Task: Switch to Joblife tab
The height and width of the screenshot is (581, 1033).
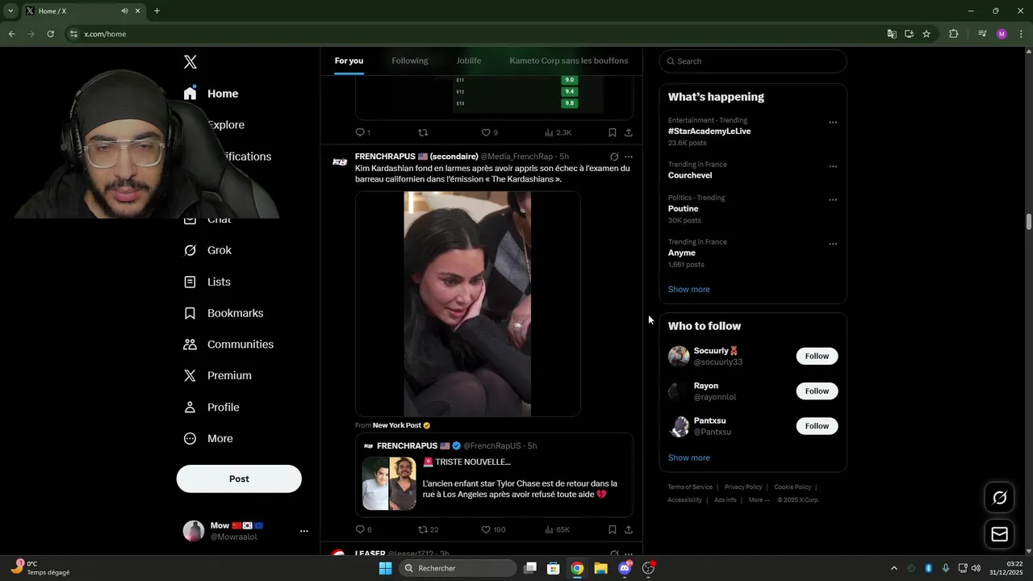Action: click(469, 61)
